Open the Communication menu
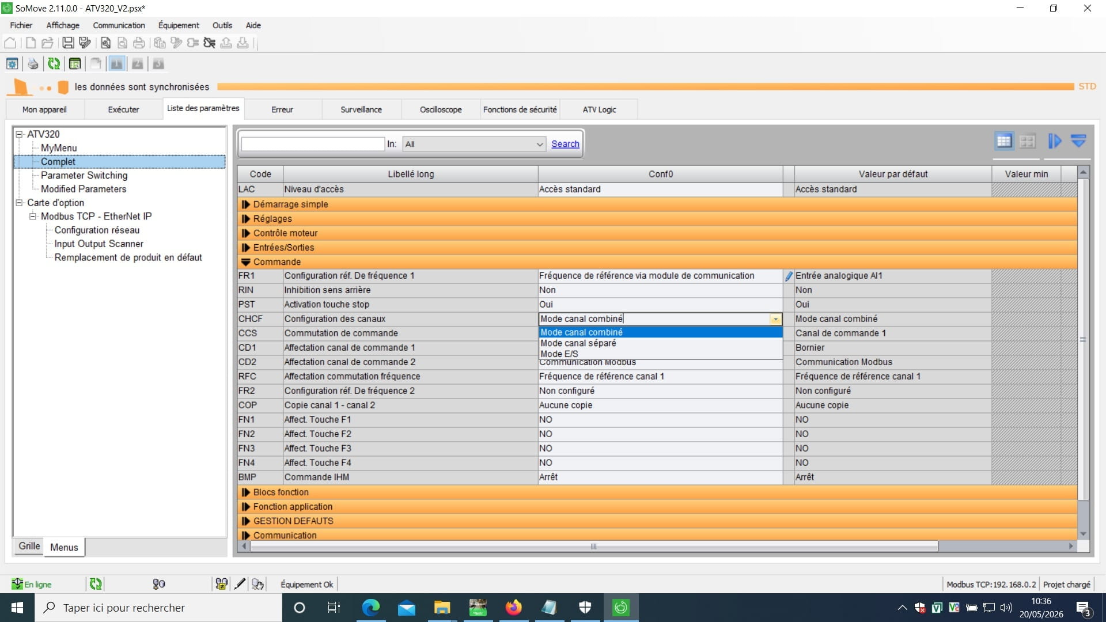1106x622 pixels. tap(119, 25)
